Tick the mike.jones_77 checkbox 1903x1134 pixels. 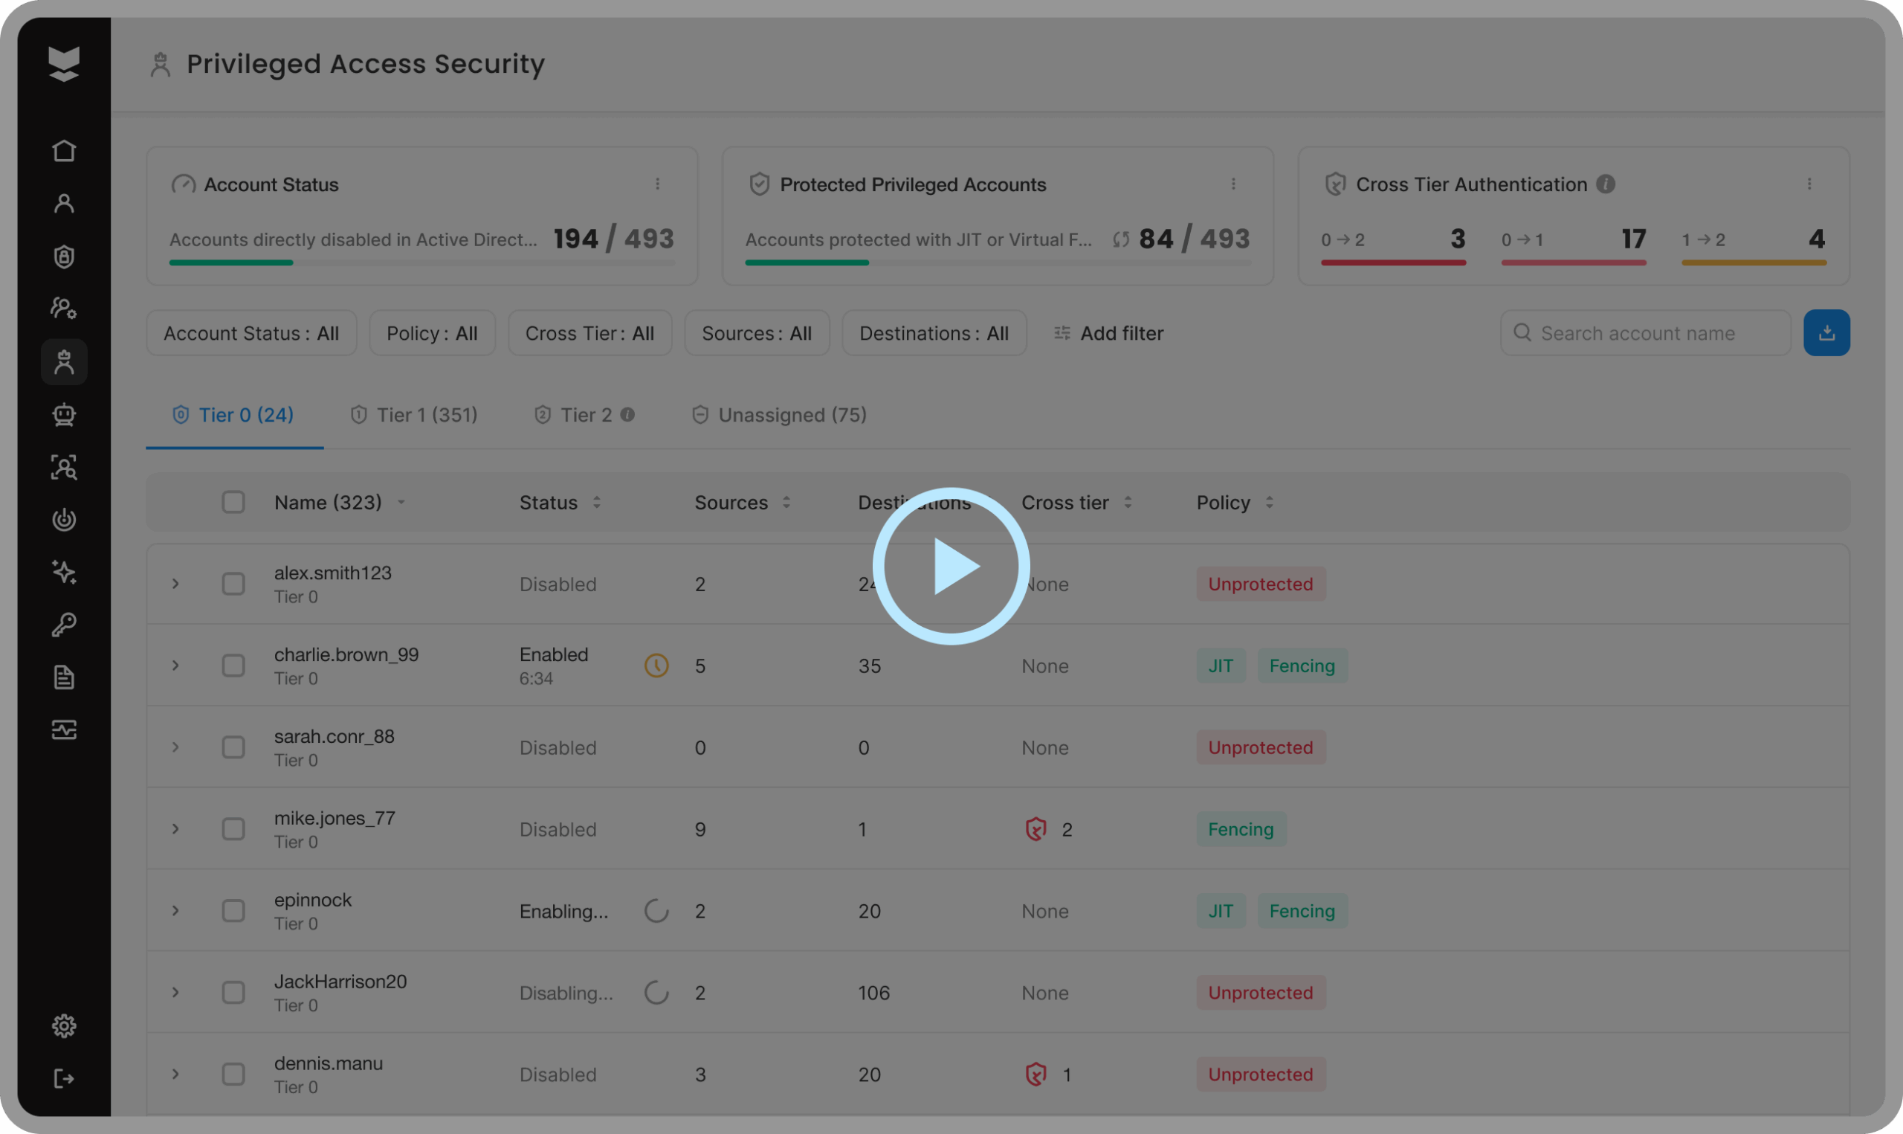[233, 829]
